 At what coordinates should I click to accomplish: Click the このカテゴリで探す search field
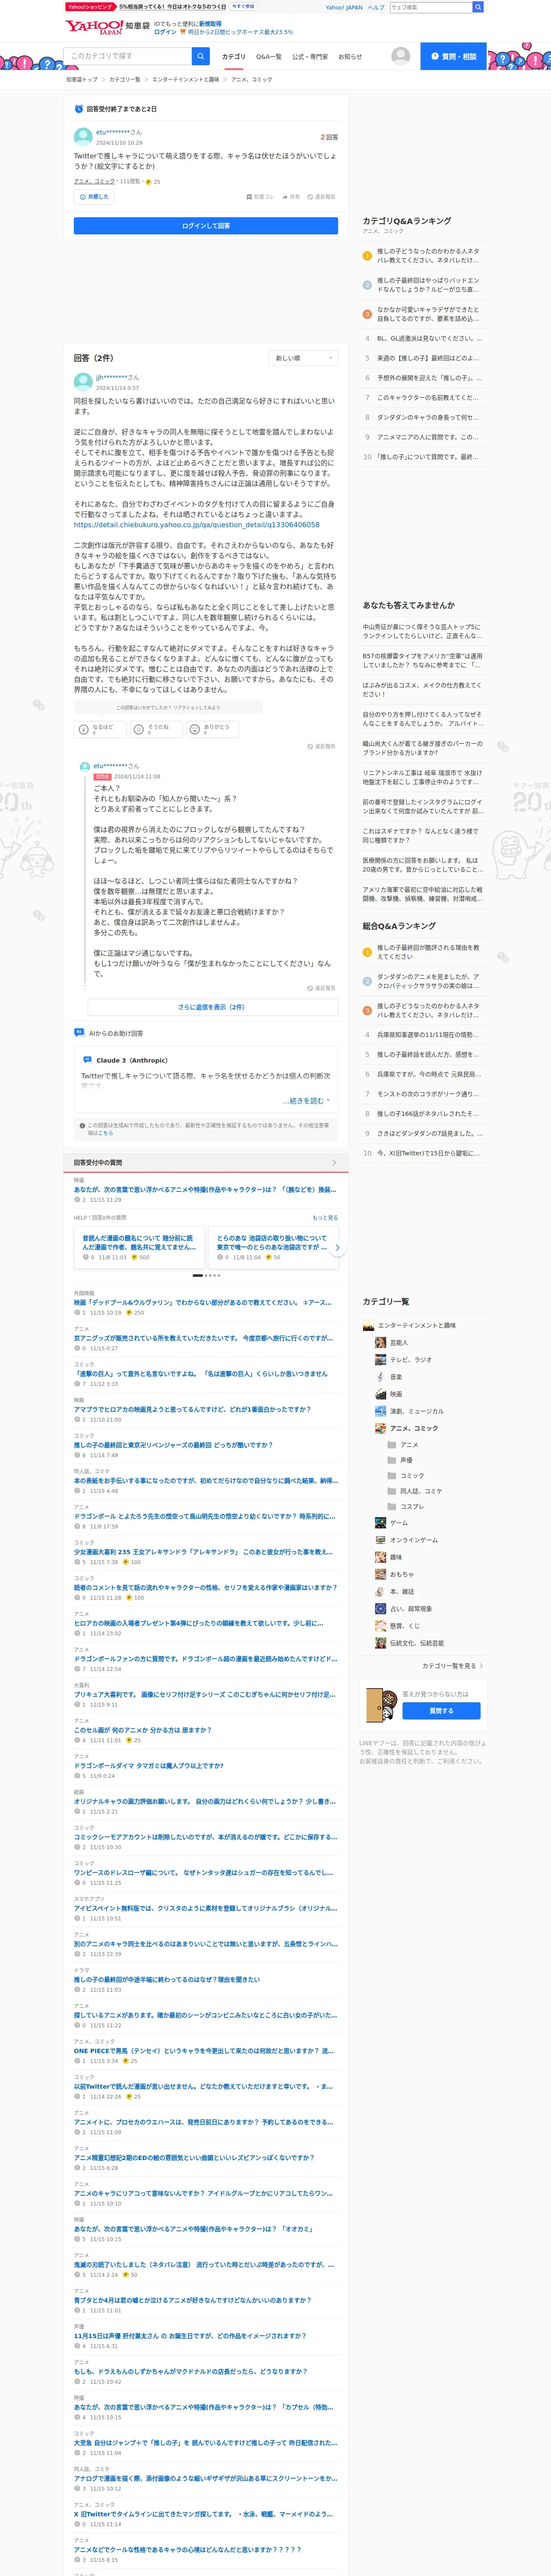coord(128,56)
